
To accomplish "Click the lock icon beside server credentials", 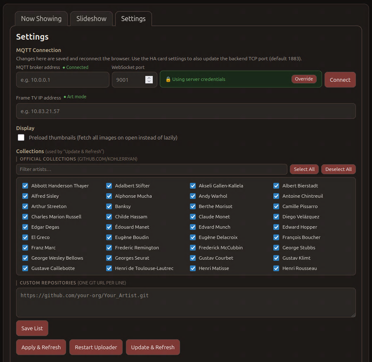I will pyautogui.click(x=168, y=79).
